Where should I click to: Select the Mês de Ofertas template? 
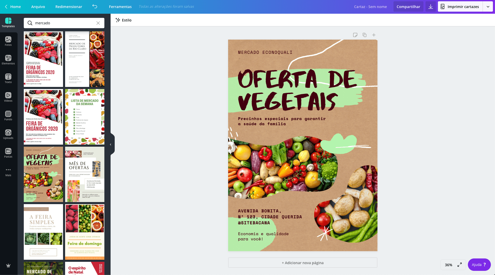[x=85, y=174]
